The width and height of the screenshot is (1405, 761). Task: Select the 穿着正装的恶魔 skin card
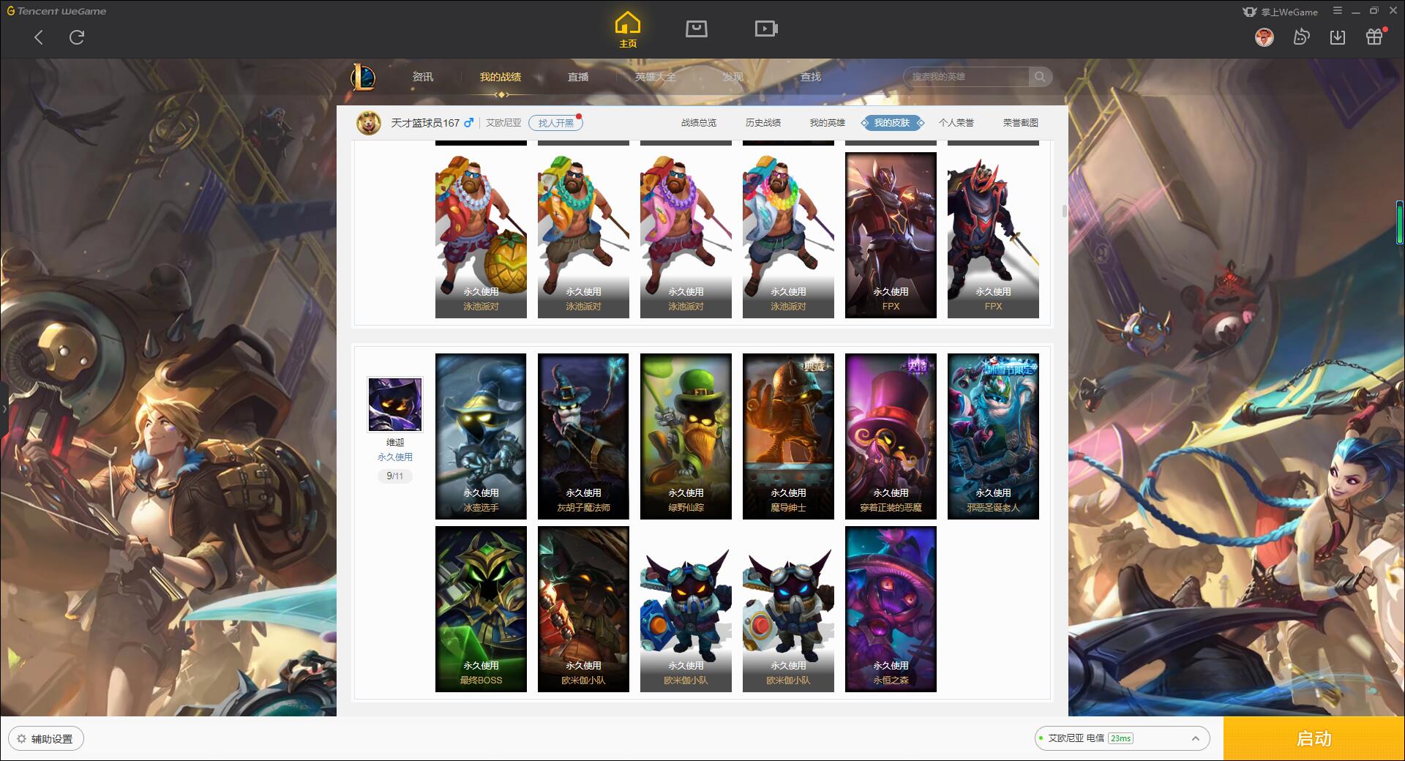click(891, 436)
